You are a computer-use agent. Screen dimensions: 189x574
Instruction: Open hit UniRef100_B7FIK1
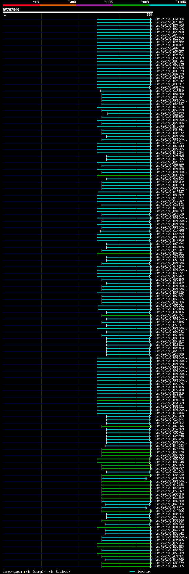(170, 22)
